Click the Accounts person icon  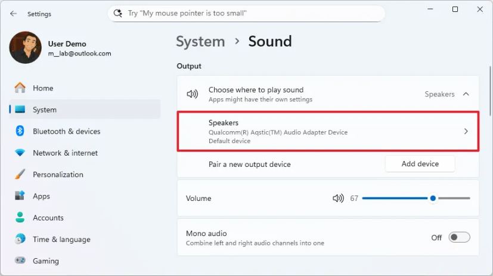[20, 218]
